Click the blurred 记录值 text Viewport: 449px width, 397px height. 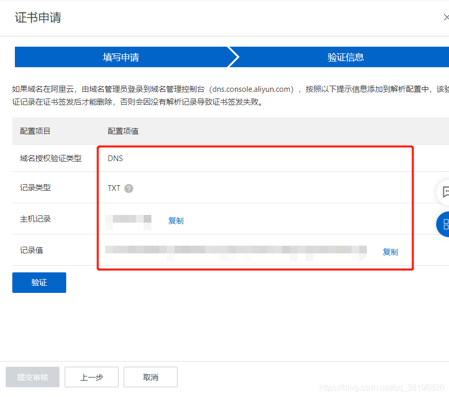coord(236,250)
